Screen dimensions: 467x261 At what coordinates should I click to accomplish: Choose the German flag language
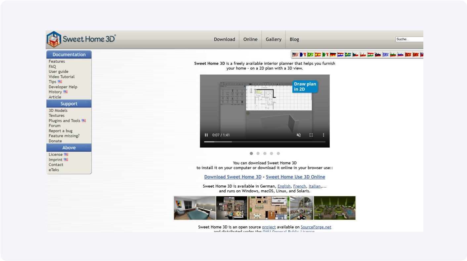pos(333,55)
